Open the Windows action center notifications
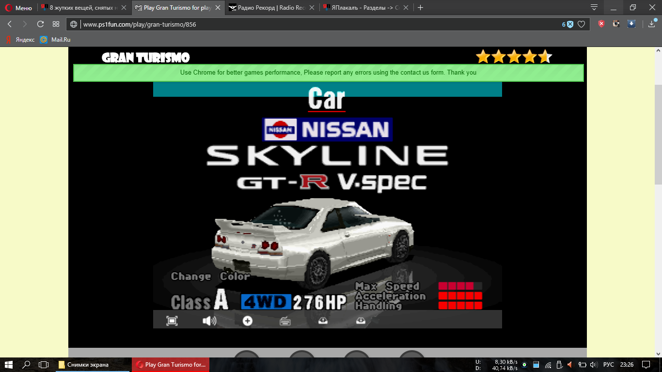The image size is (662, 372). [x=646, y=365]
